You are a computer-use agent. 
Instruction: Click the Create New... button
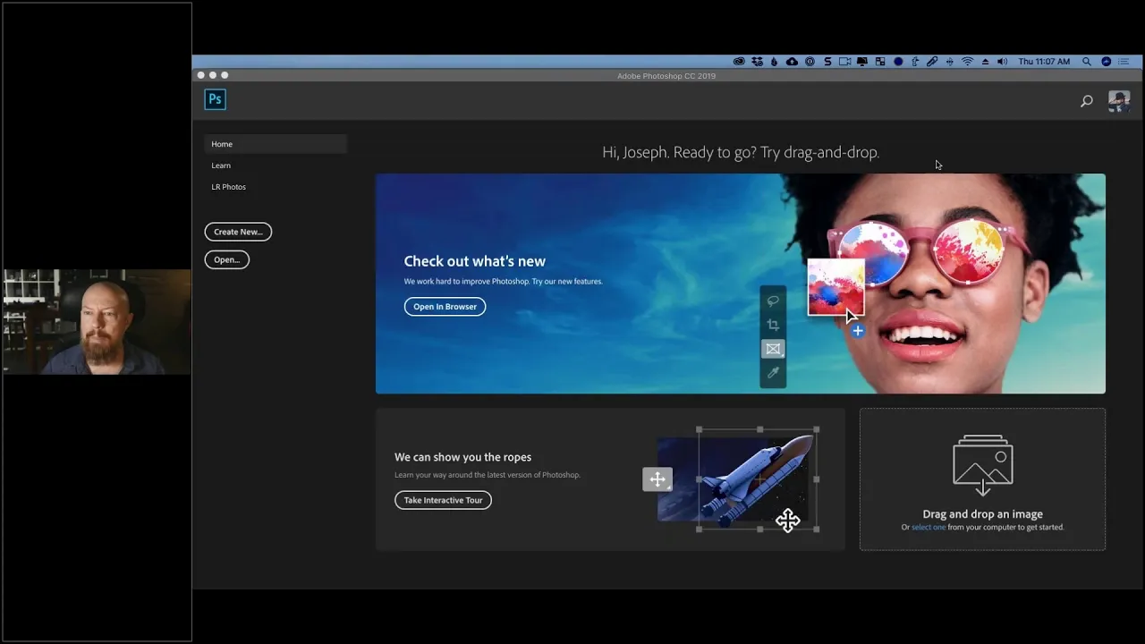(x=238, y=232)
